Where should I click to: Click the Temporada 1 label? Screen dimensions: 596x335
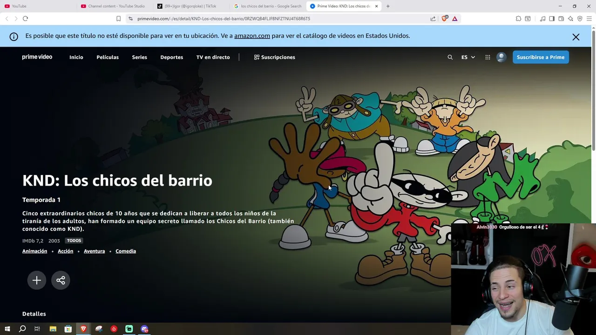(x=41, y=200)
